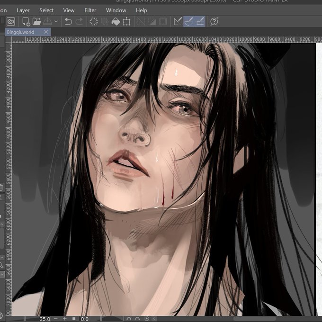The width and height of the screenshot is (322, 322).
Task: Expand the chevron after the reset-rotation icon
Action: [x=154, y=319]
